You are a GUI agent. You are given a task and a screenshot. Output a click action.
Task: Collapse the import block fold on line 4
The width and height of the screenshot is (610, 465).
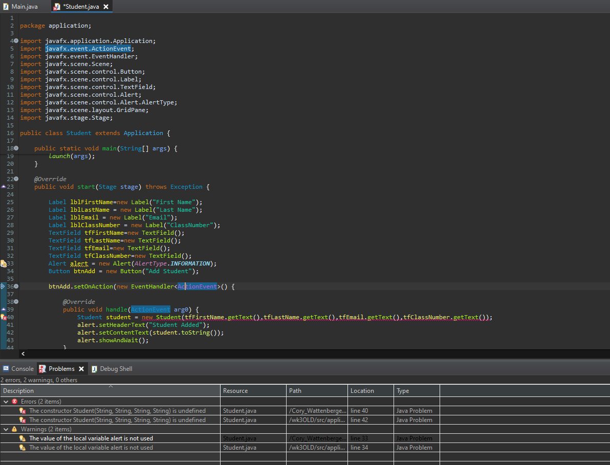(x=16, y=41)
